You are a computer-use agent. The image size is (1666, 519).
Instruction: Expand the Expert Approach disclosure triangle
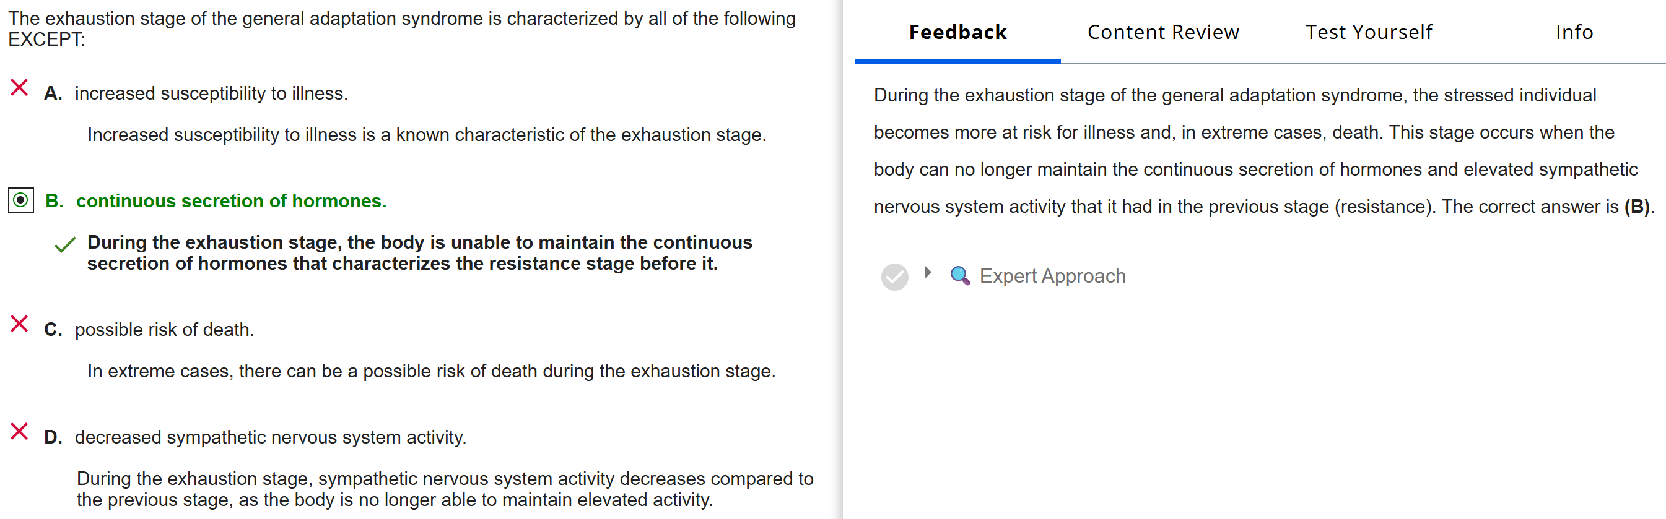point(928,273)
